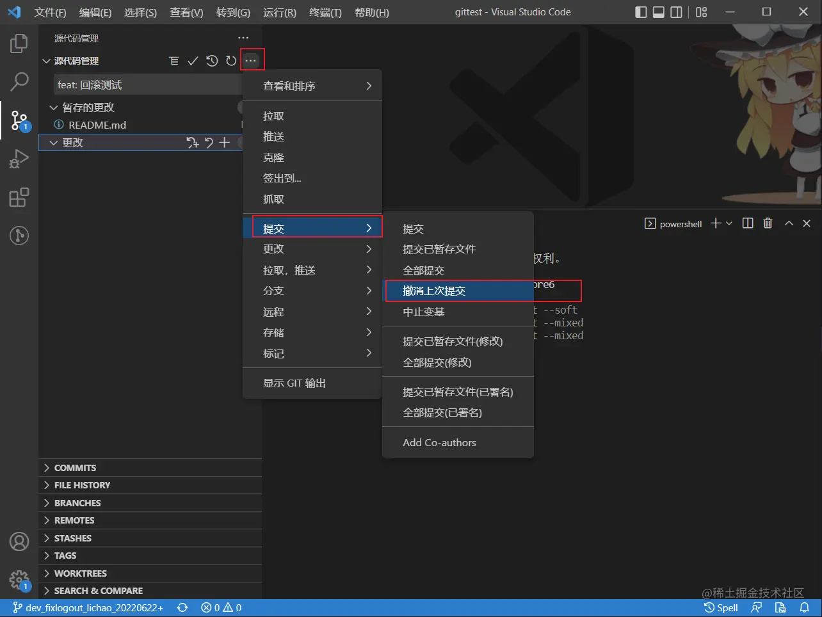Image resolution: width=822 pixels, height=617 pixels.
Task: Open the Search view in activity bar
Action: 19,81
